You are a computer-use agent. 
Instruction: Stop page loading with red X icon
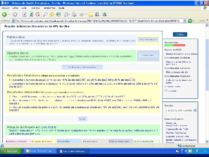click(x=24, y=14)
